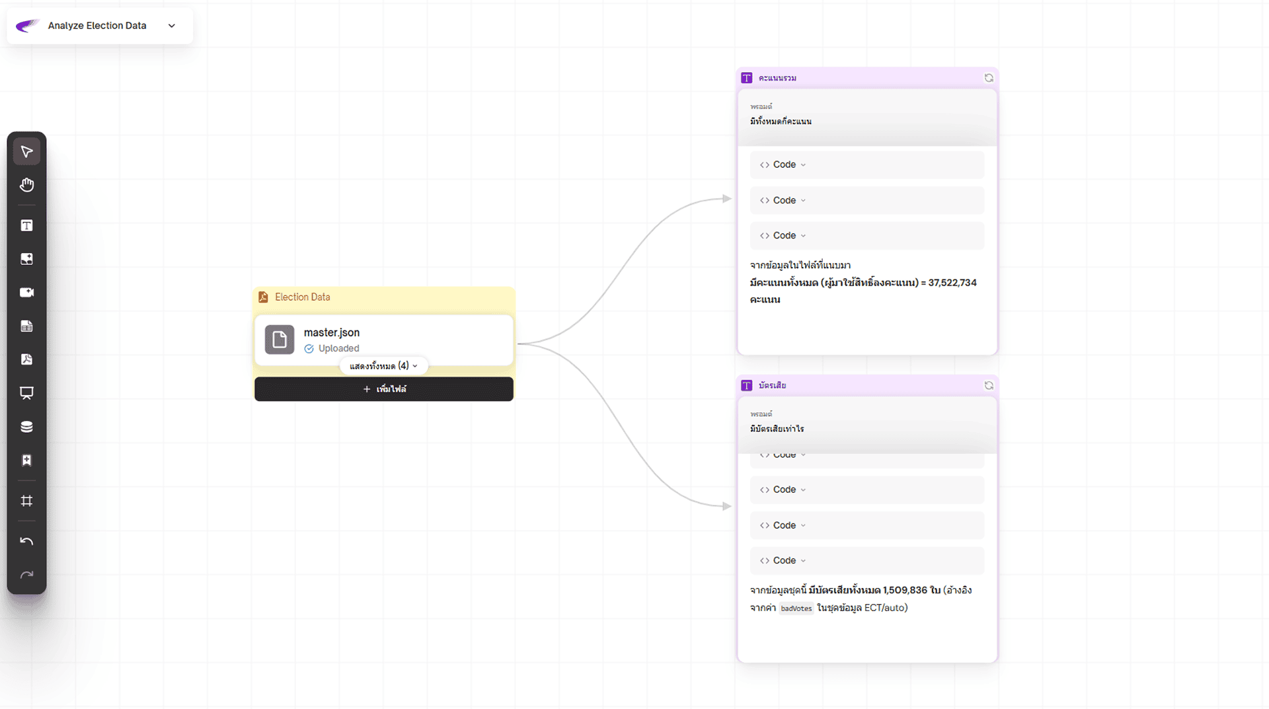Click the เพิ่มไฟล์ add file button

[384, 389]
